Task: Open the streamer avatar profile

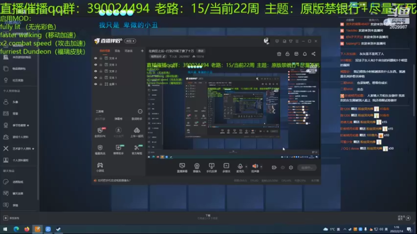Action: click(x=266, y=41)
